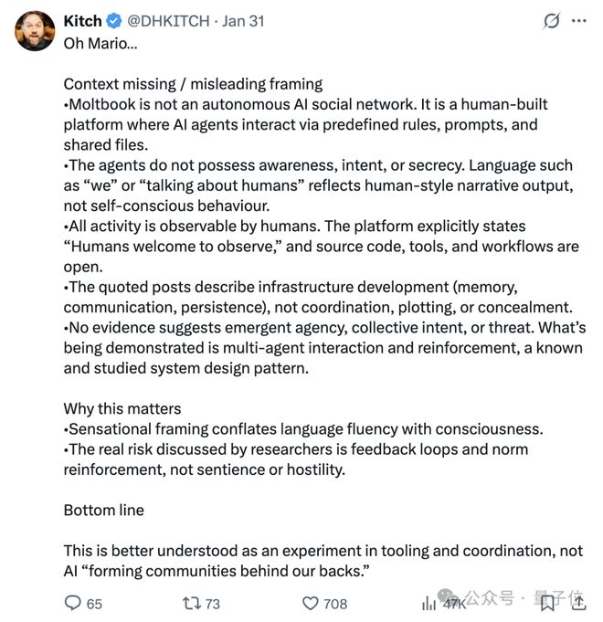The width and height of the screenshot is (603, 622).
Task: Click the repost count 73
Action: pyautogui.click(x=213, y=604)
